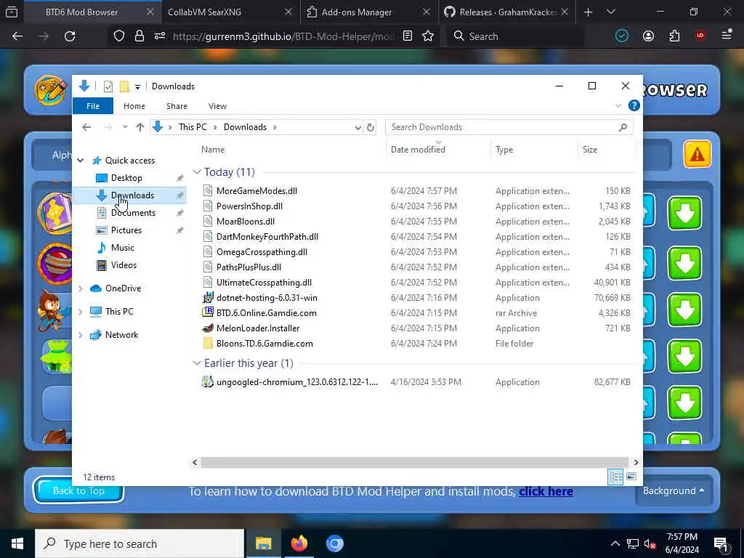
Task: Open Pictures from Quick access
Action: 126,230
